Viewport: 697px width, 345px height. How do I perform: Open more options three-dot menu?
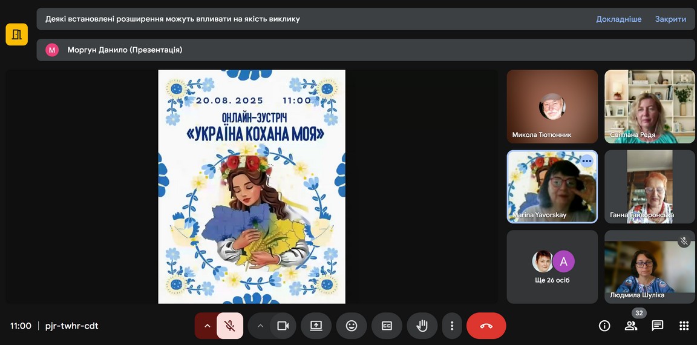pyautogui.click(x=452, y=326)
